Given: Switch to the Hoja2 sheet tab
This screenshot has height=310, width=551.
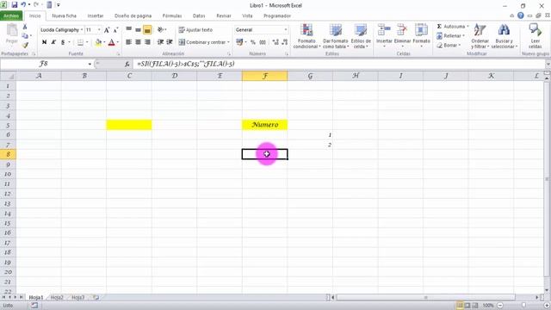Looking at the screenshot, I should coord(57,297).
